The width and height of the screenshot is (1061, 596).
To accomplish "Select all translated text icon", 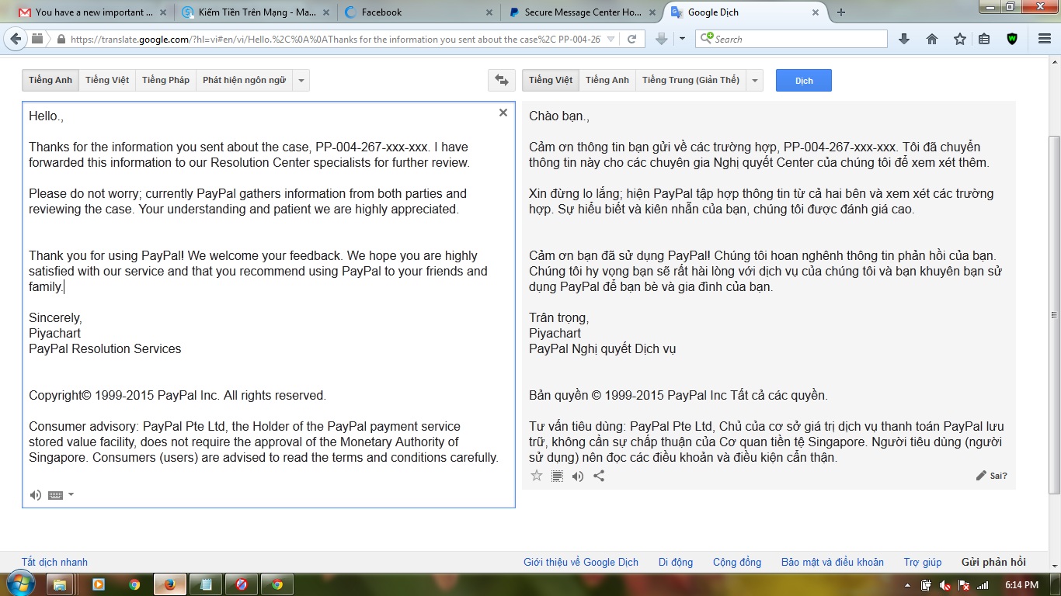I will [557, 476].
